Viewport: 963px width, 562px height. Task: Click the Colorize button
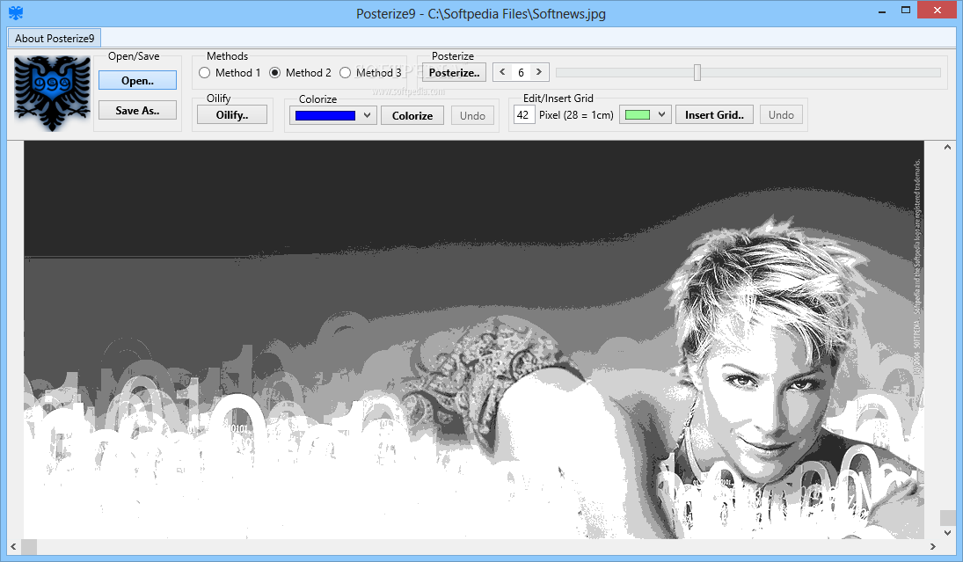tap(412, 115)
